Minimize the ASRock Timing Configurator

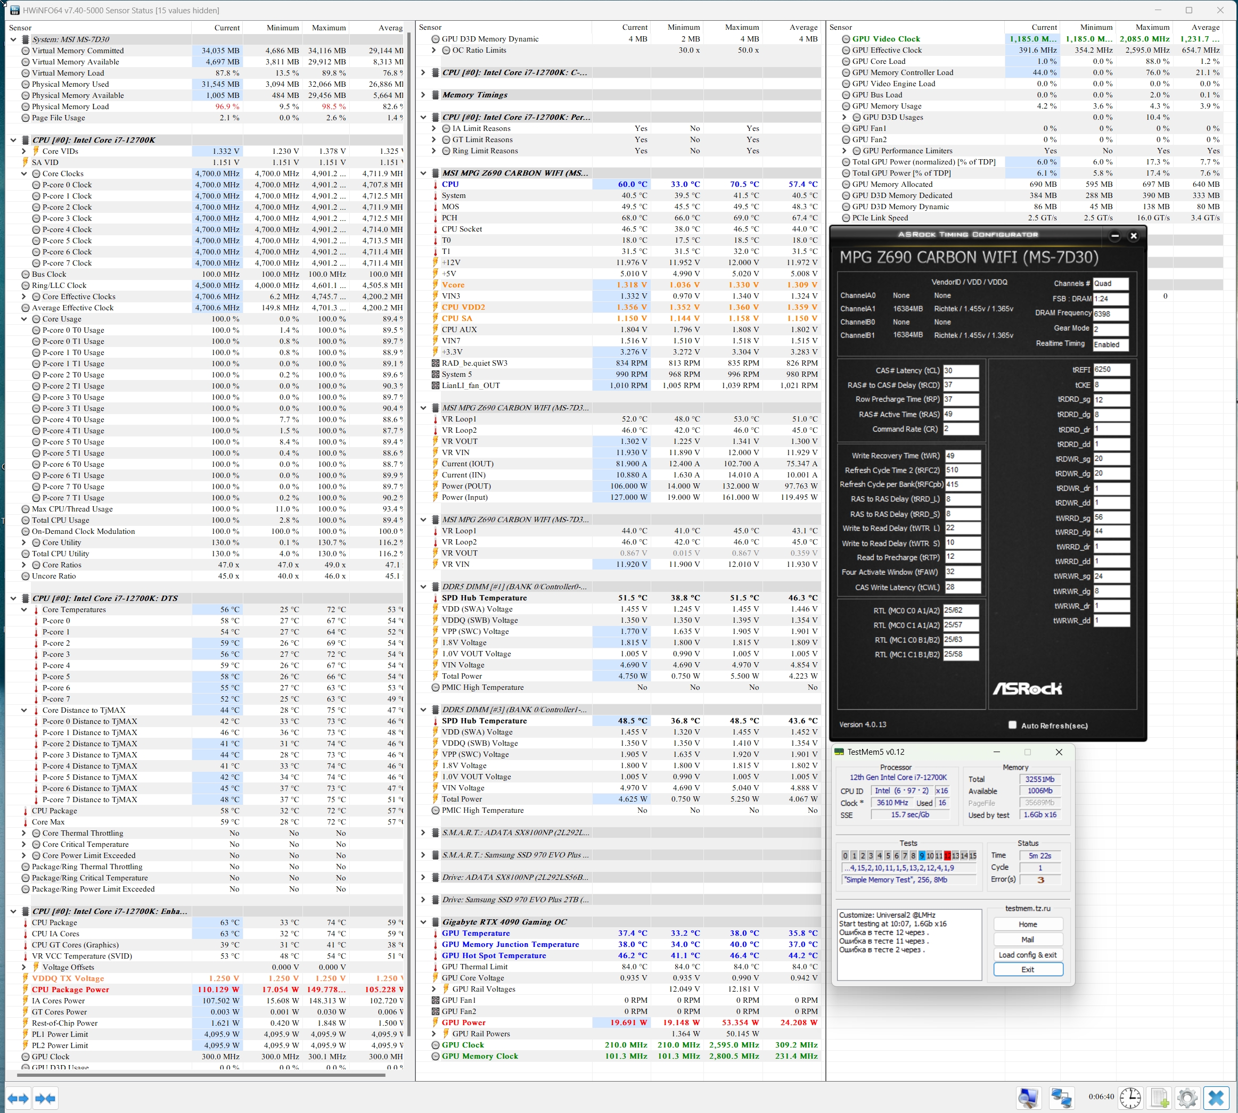pyautogui.click(x=1114, y=235)
